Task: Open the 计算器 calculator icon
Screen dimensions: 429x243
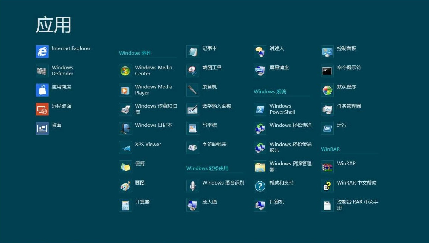Action: [x=125, y=205]
